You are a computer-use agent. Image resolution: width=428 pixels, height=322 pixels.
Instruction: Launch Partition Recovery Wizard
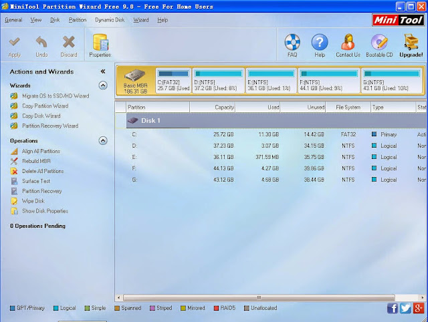pos(50,126)
